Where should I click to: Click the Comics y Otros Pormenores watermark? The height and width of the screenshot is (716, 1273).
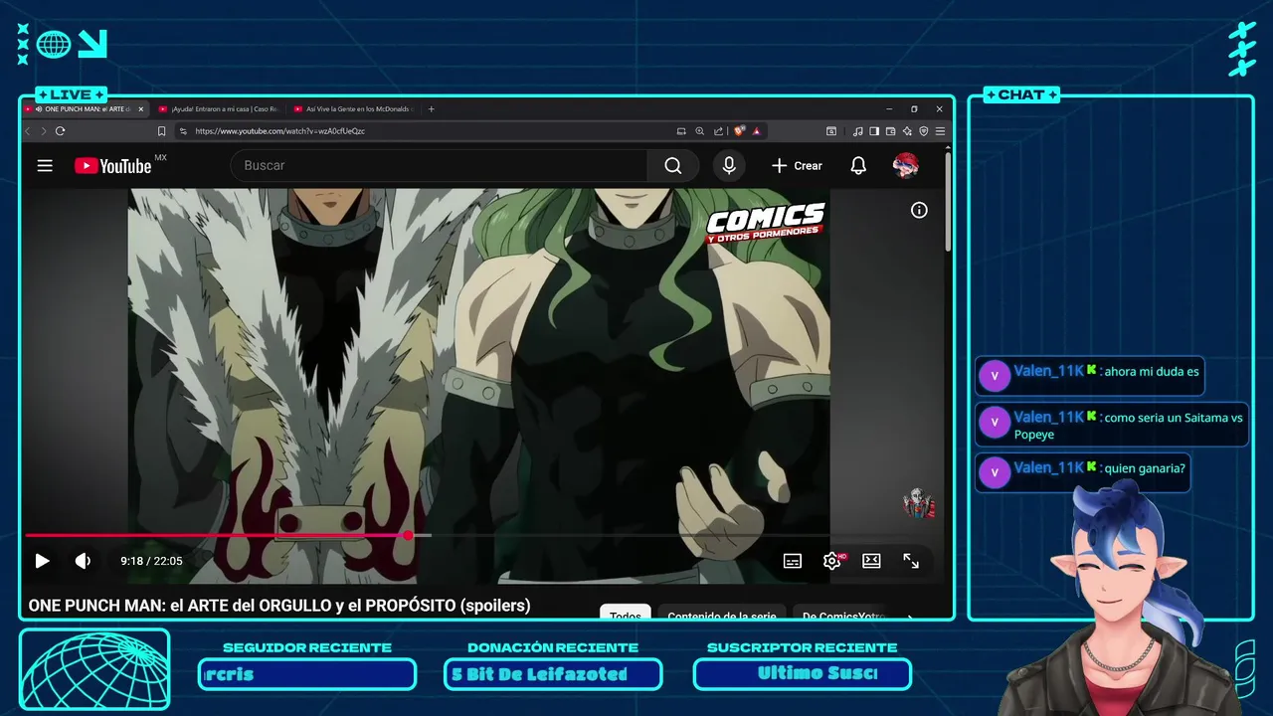click(x=765, y=223)
